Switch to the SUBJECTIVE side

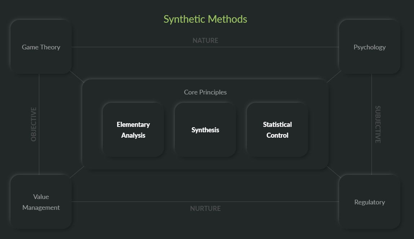coord(377,124)
